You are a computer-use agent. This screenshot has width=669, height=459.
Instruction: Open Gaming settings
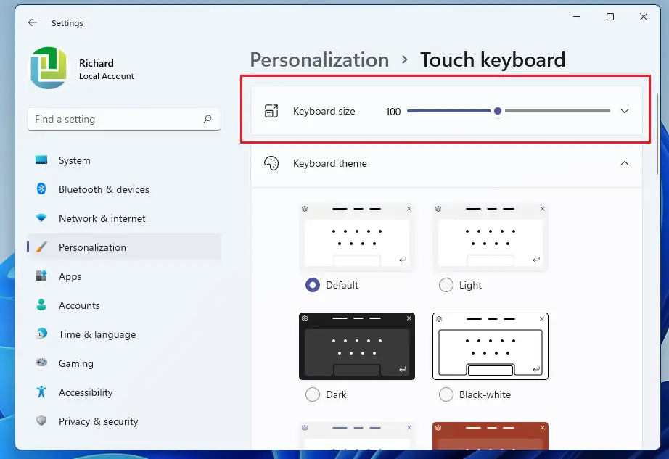tap(124, 363)
